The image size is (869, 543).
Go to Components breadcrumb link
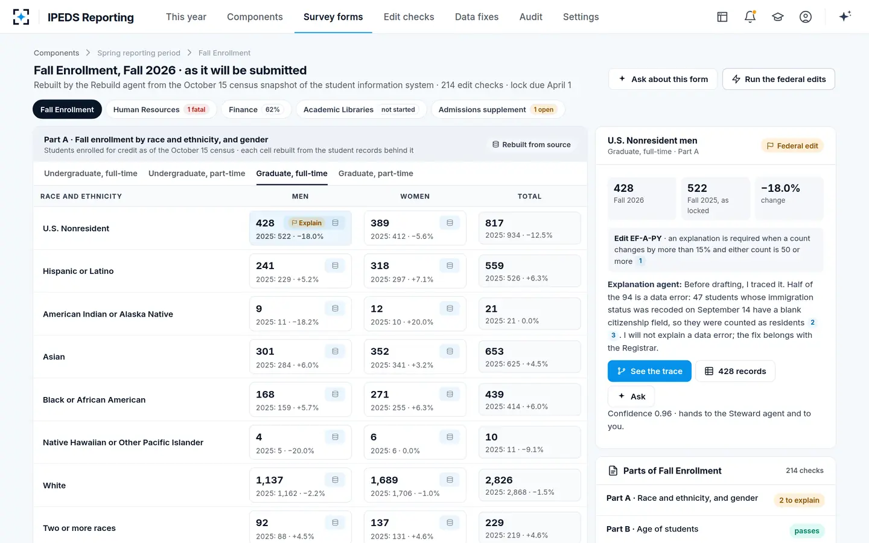(x=56, y=53)
